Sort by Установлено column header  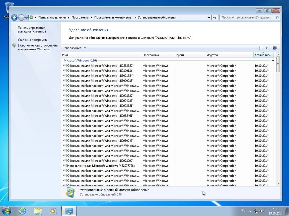(263, 55)
